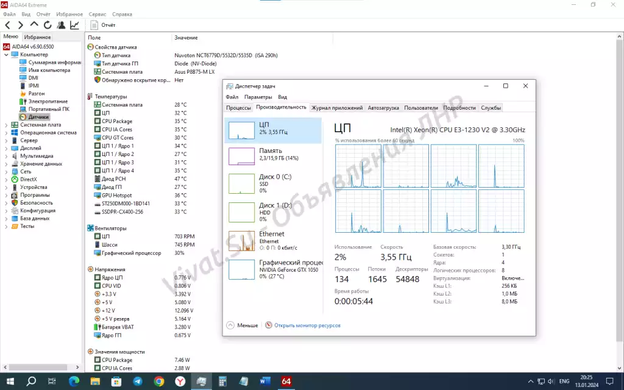Open Google Chrome from the taskbar
This screenshot has height=390, width=624.
point(159,381)
